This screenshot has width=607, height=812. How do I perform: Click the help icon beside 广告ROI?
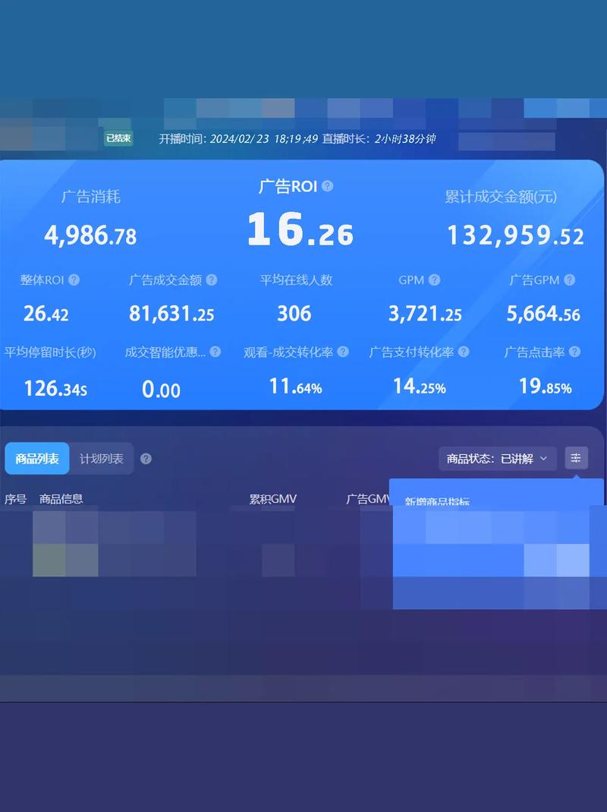[x=327, y=186]
